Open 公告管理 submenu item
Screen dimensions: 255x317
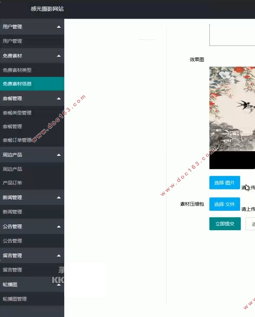(32, 241)
